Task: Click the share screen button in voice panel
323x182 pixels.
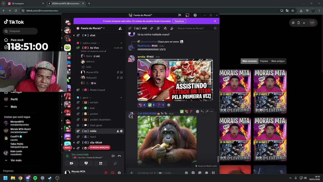Action: (86, 163)
